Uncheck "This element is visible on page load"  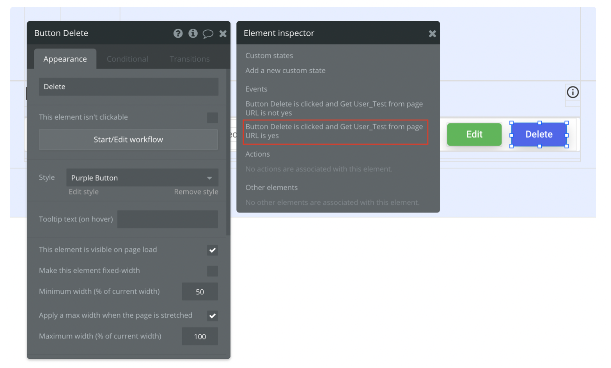[x=212, y=250]
